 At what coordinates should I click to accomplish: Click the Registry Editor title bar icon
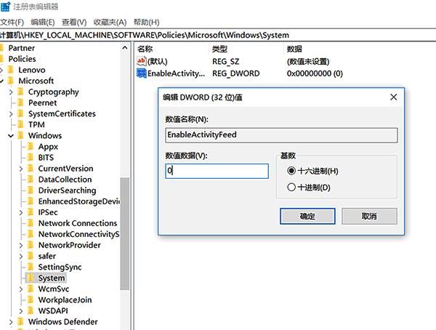tap(5, 7)
